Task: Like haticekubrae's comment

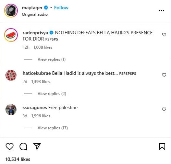Action: [164, 75]
